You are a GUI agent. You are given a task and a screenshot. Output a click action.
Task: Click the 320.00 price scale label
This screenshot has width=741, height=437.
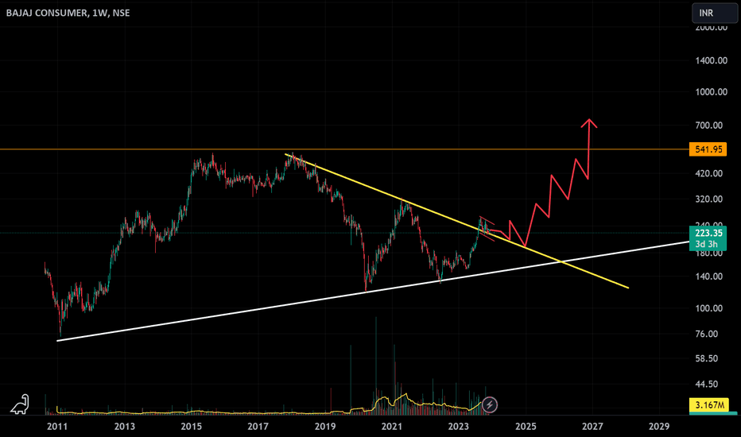pos(709,199)
